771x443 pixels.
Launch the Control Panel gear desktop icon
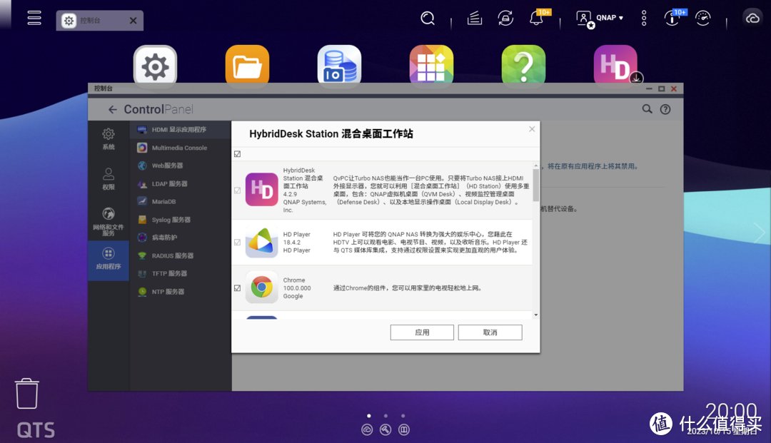pos(155,66)
